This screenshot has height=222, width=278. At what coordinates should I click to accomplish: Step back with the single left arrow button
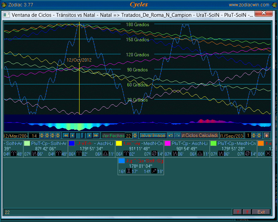click(x=72, y=136)
